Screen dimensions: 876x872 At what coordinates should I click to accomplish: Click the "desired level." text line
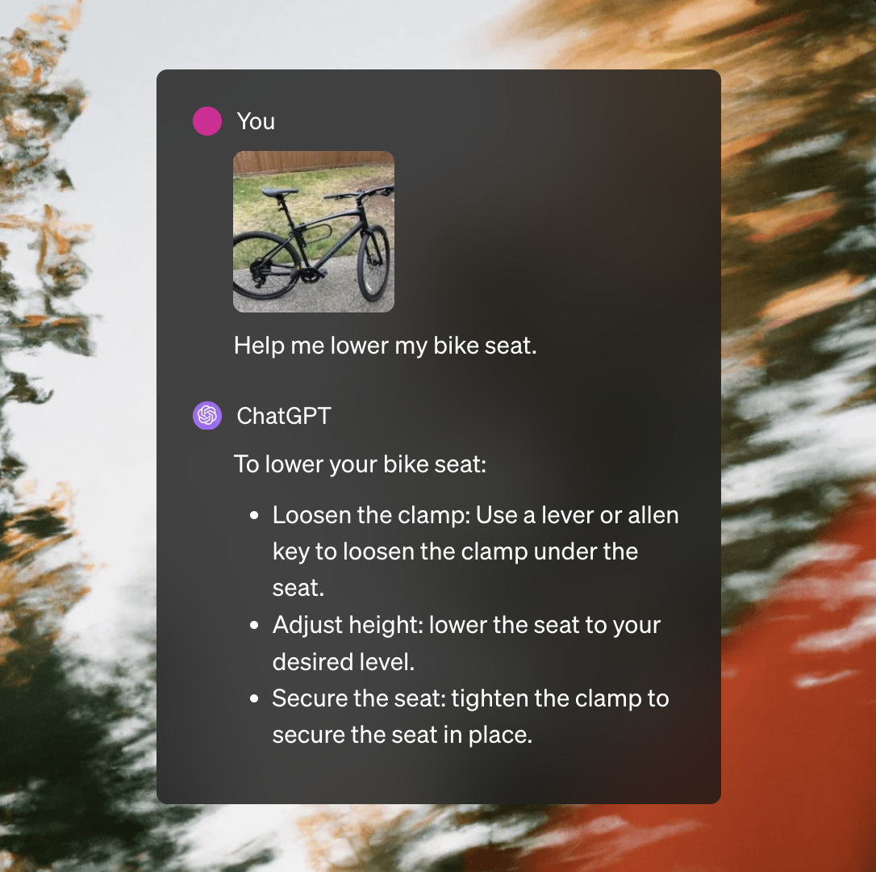tap(344, 662)
